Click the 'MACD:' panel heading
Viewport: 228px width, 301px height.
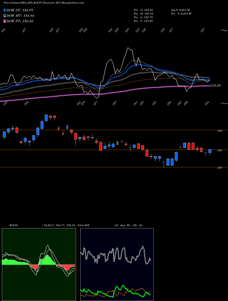13,225
